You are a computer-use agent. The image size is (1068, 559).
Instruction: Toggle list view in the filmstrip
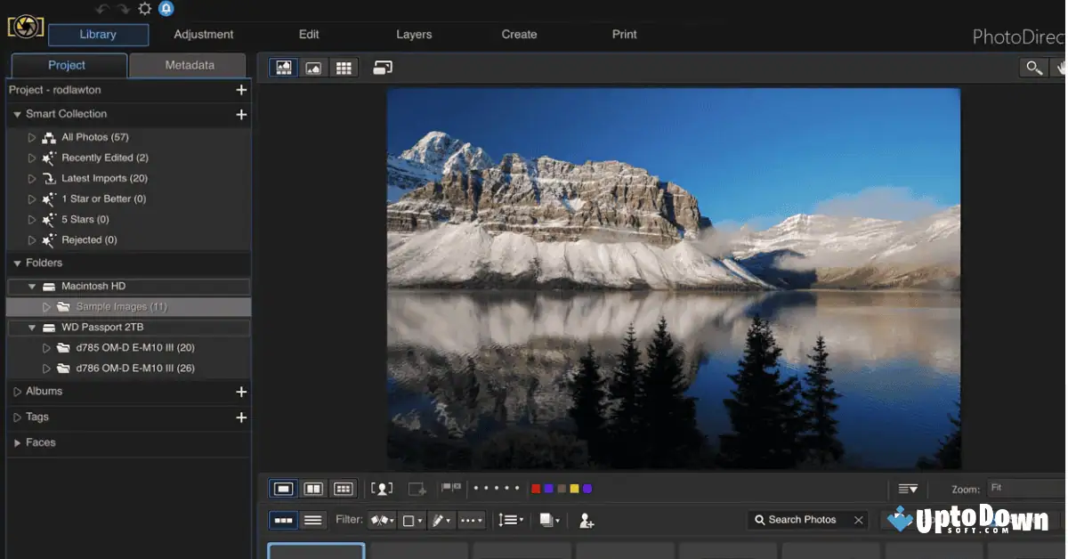tap(313, 520)
